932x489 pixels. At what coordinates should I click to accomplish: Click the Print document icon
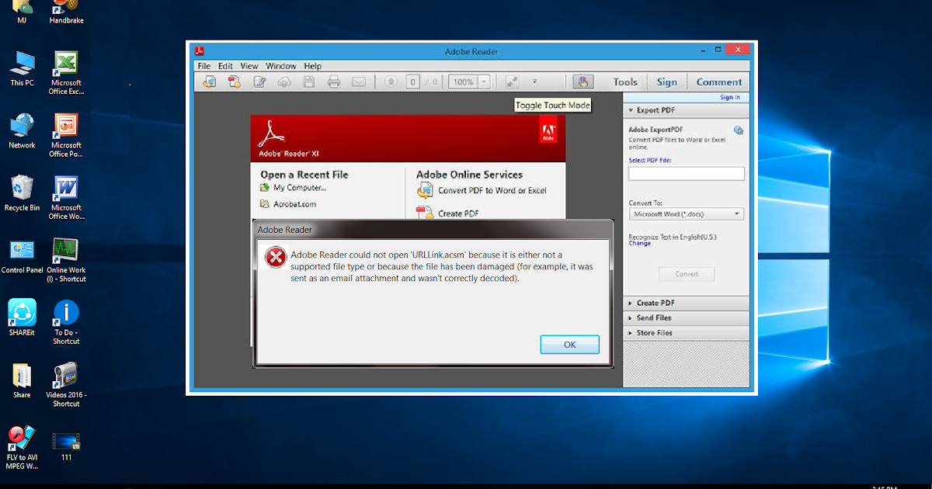pos(334,81)
